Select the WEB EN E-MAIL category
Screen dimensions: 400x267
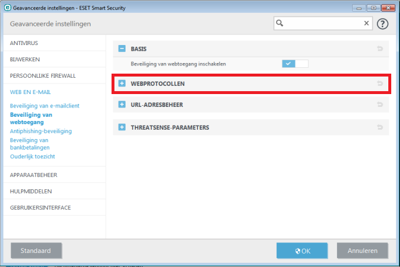click(x=30, y=92)
